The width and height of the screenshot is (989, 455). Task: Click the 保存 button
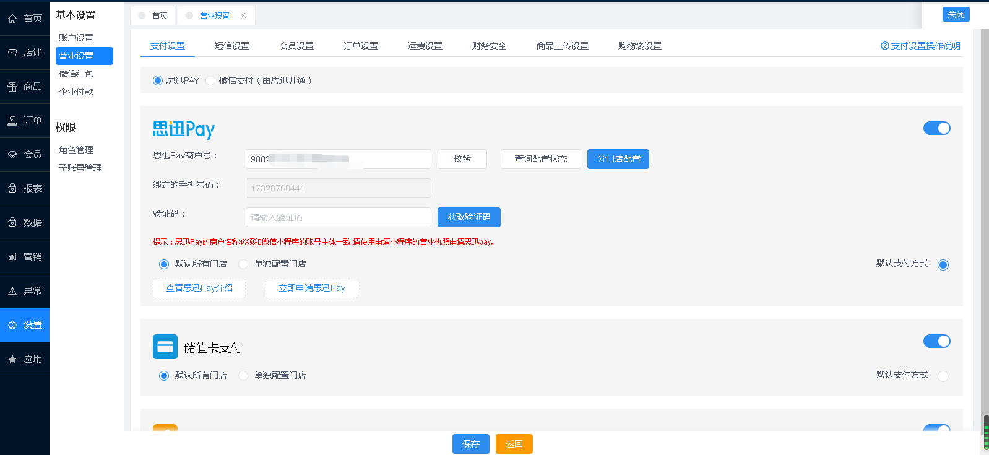pyautogui.click(x=471, y=444)
